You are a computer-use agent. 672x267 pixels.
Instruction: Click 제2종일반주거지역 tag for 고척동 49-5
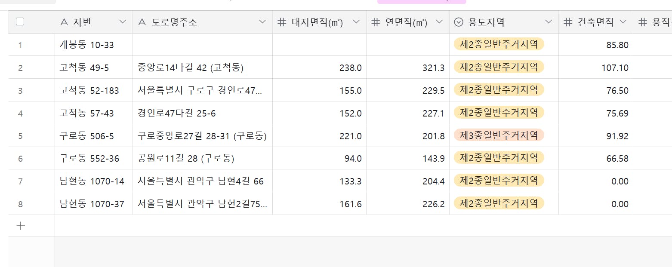point(499,67)
